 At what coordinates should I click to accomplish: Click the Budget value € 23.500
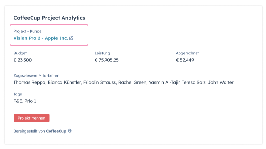[x=23, y=60]
